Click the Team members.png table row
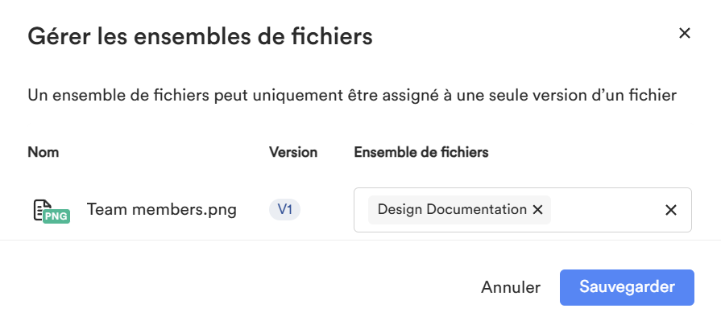 click(x=359, y=210)
